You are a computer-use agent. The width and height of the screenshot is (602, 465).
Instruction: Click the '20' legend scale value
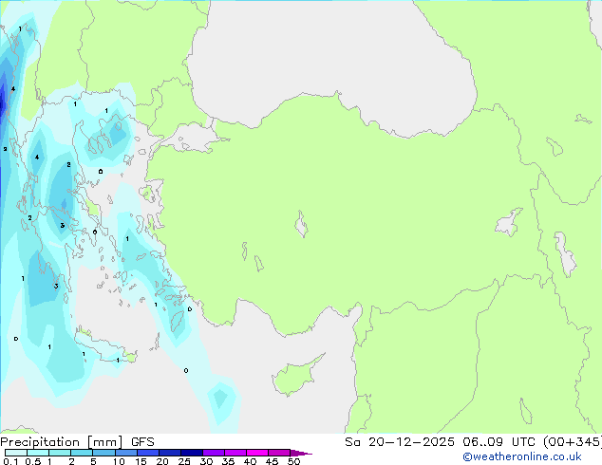coord(162,461)
